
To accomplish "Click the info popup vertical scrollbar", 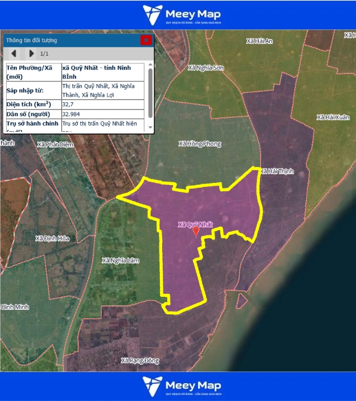I will pyautogui.click(x=150, y=92).
